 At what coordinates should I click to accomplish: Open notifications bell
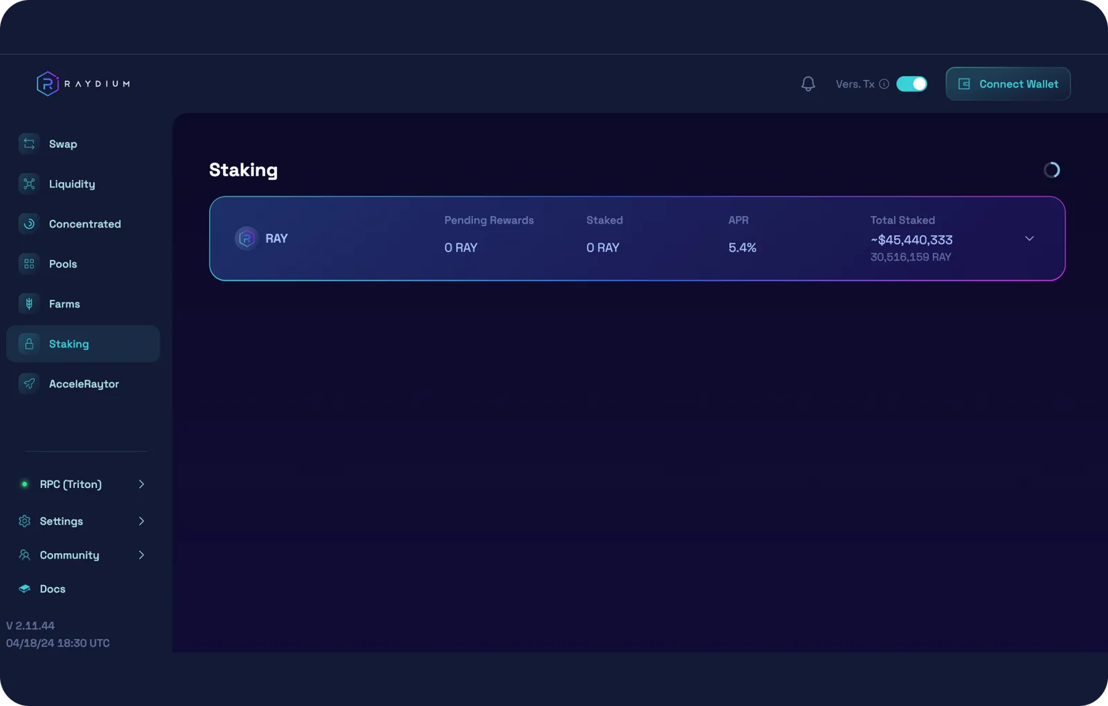[x=808, y=84]
